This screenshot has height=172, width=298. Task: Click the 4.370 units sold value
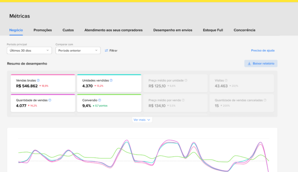[x=87, y=86]
